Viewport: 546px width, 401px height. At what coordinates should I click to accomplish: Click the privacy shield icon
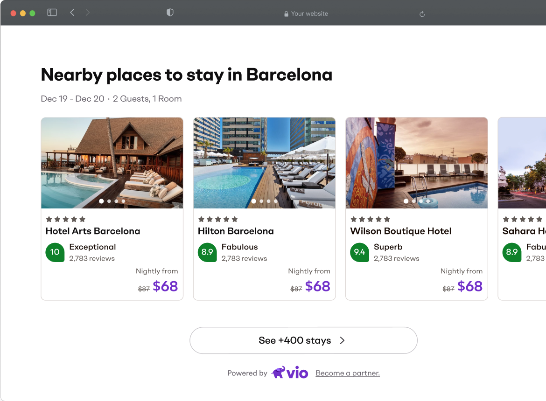click(x=170, y=13)
